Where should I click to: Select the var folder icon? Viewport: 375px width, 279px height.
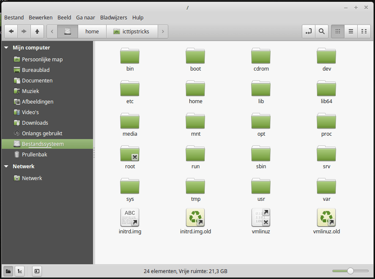tap(326, 186)
